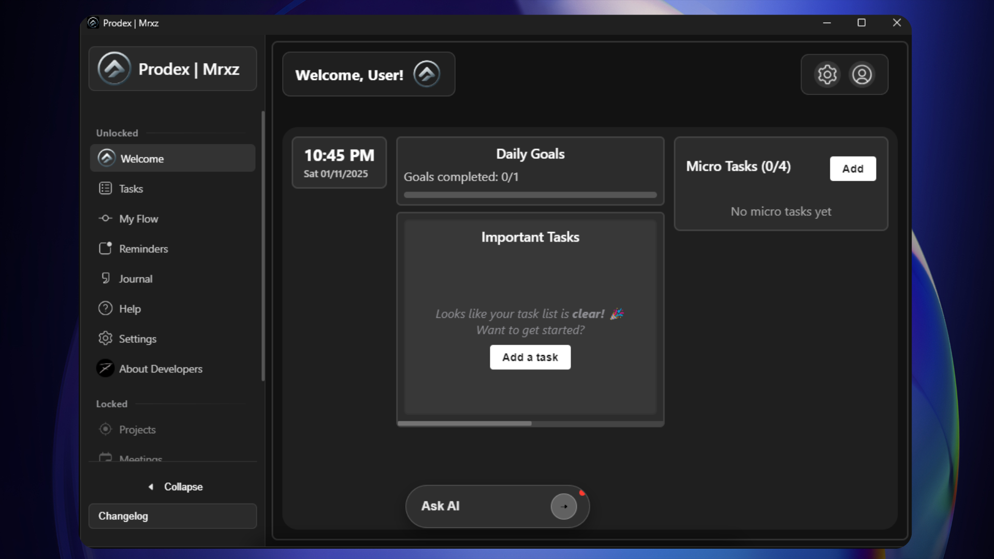Screen dimensions: 994x559
Task: Select the About Developers entry
Action: [x=161, y=369]
